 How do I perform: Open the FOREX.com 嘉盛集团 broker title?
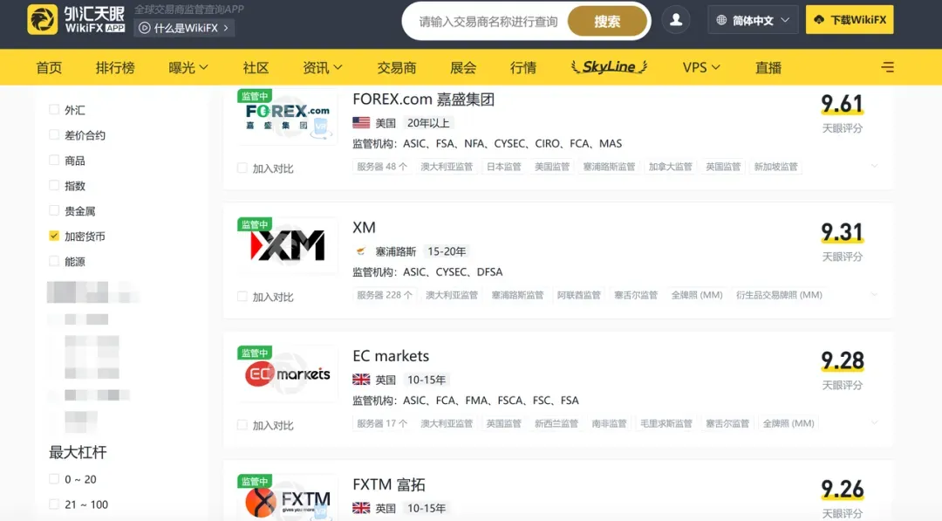pos(424,99)
